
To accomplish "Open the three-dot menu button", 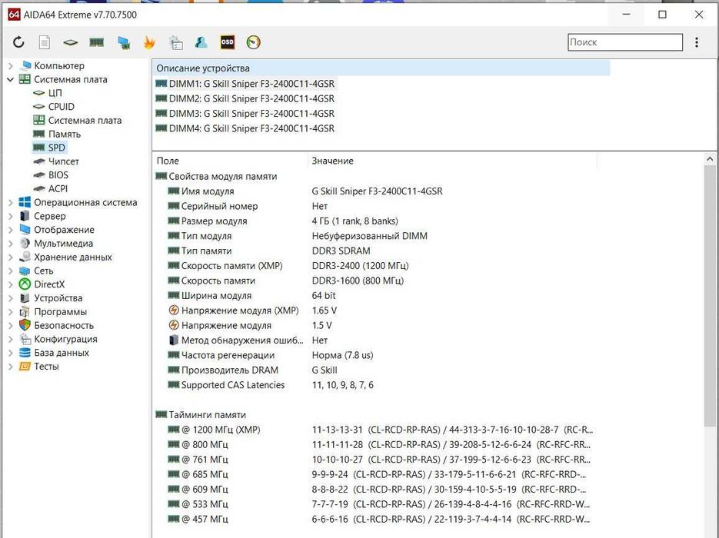I will coord(697,42).
